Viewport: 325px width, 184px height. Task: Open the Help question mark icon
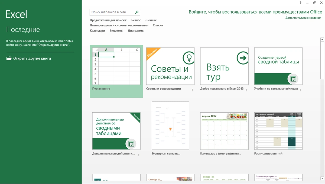pos(301,3)
